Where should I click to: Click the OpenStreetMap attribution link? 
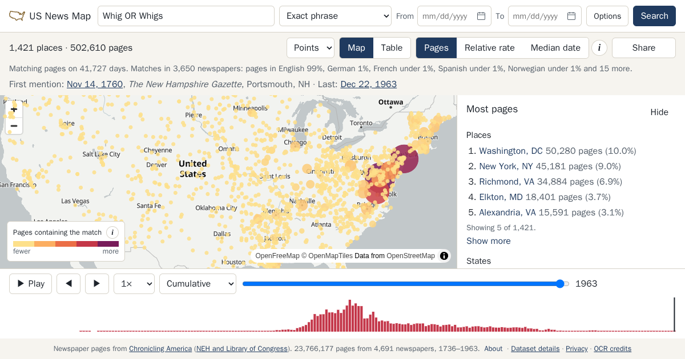tap(410, 256)
